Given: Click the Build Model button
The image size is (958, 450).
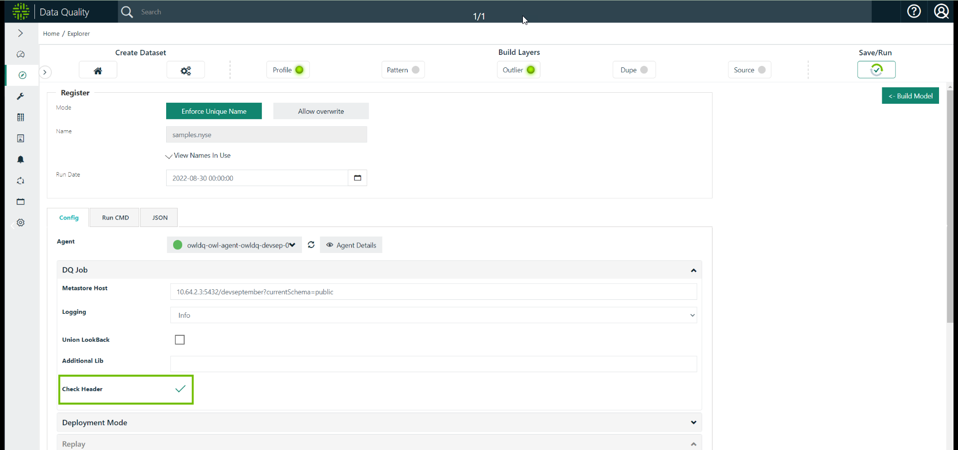Looking at the screenshot, I should pyautogui.click(x=910, y=96).
